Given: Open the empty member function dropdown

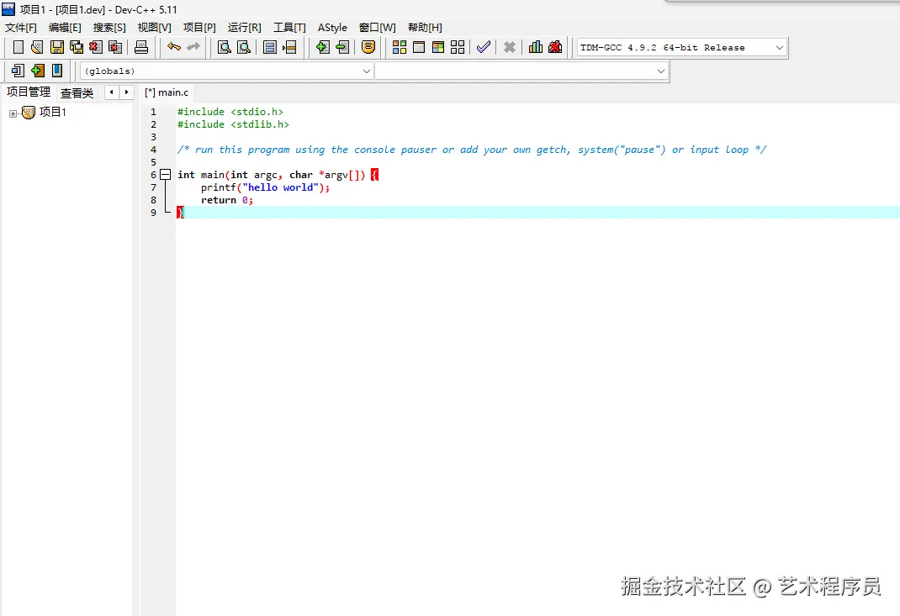Looking at the screenshot, I should (521, 71).
